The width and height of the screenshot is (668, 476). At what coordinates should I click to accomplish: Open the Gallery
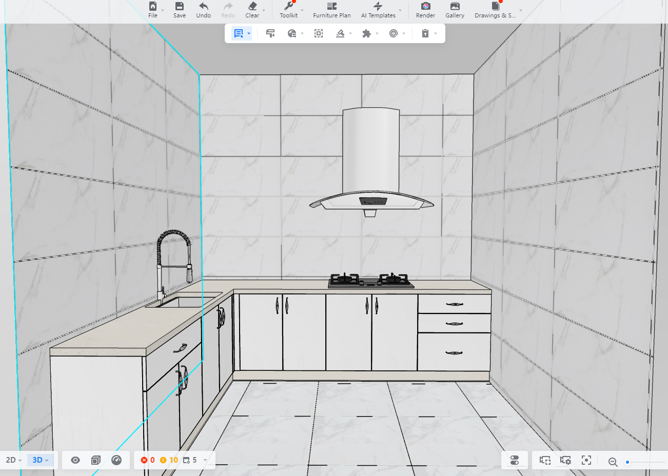point(455,10)
